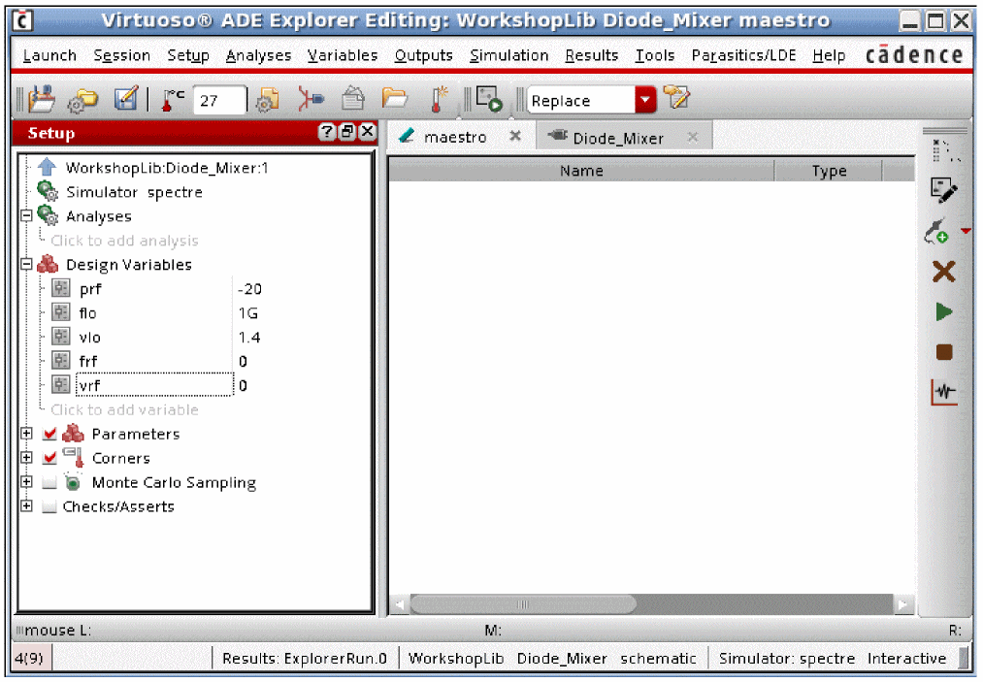Screen dimensions: 983x682
Task: Click the Name column header
Action: click(581, 171)
